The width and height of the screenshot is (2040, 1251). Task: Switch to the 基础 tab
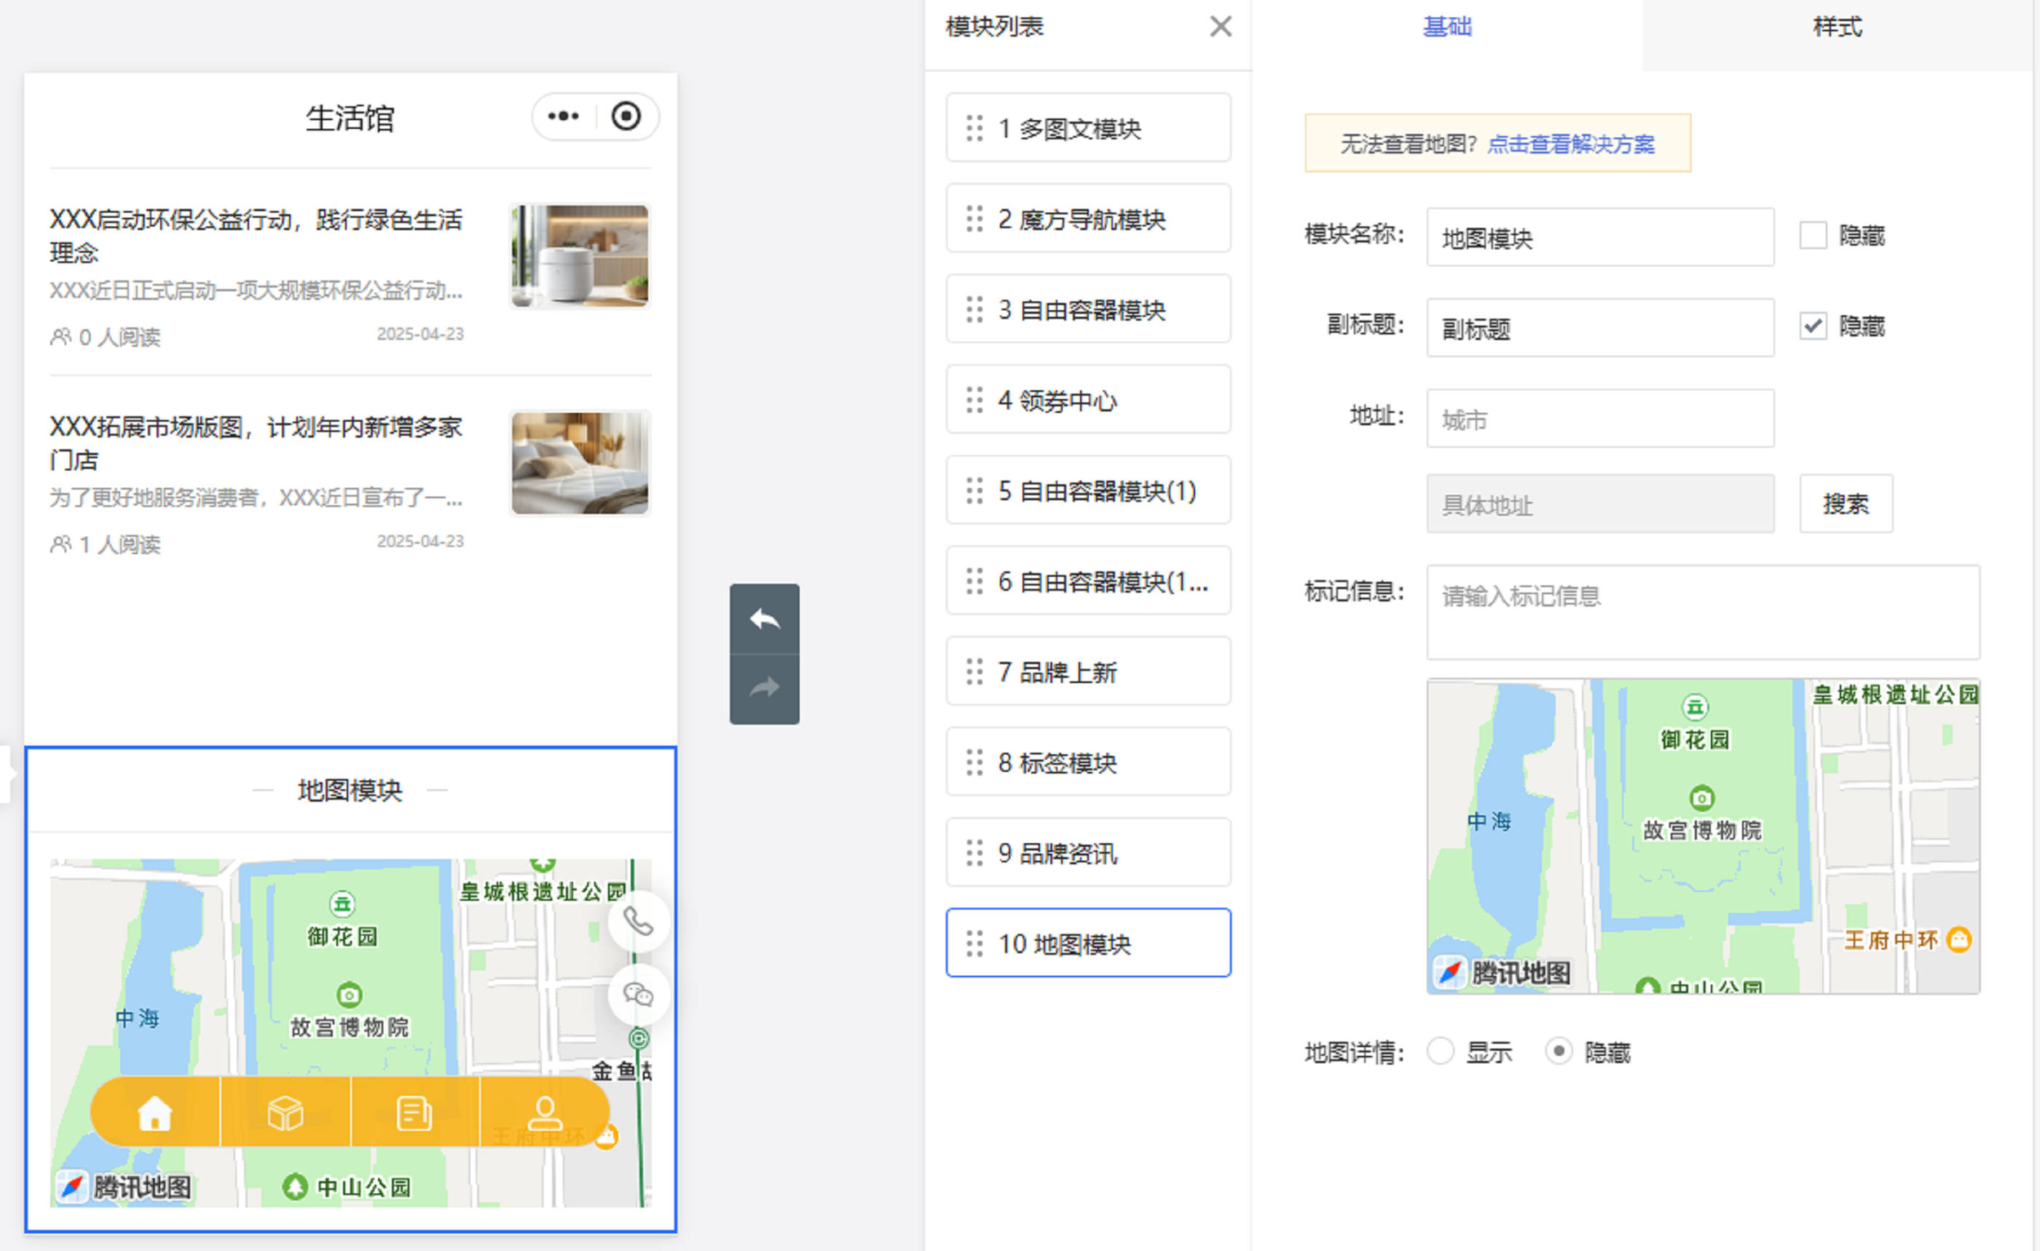coord(1446,28)
